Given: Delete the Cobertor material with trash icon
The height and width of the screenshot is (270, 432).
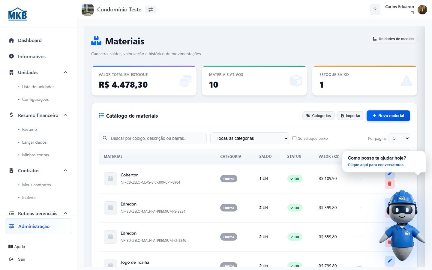Looking at the screenshot, I should pyautogui.click(x=390, y=184).
